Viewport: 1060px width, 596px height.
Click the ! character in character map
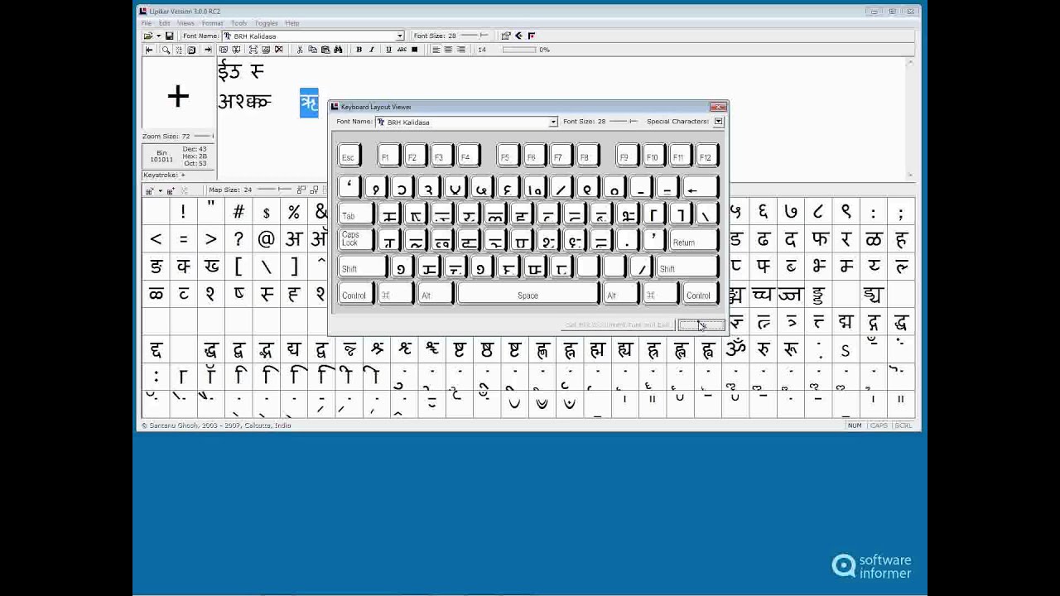point(183,212)
